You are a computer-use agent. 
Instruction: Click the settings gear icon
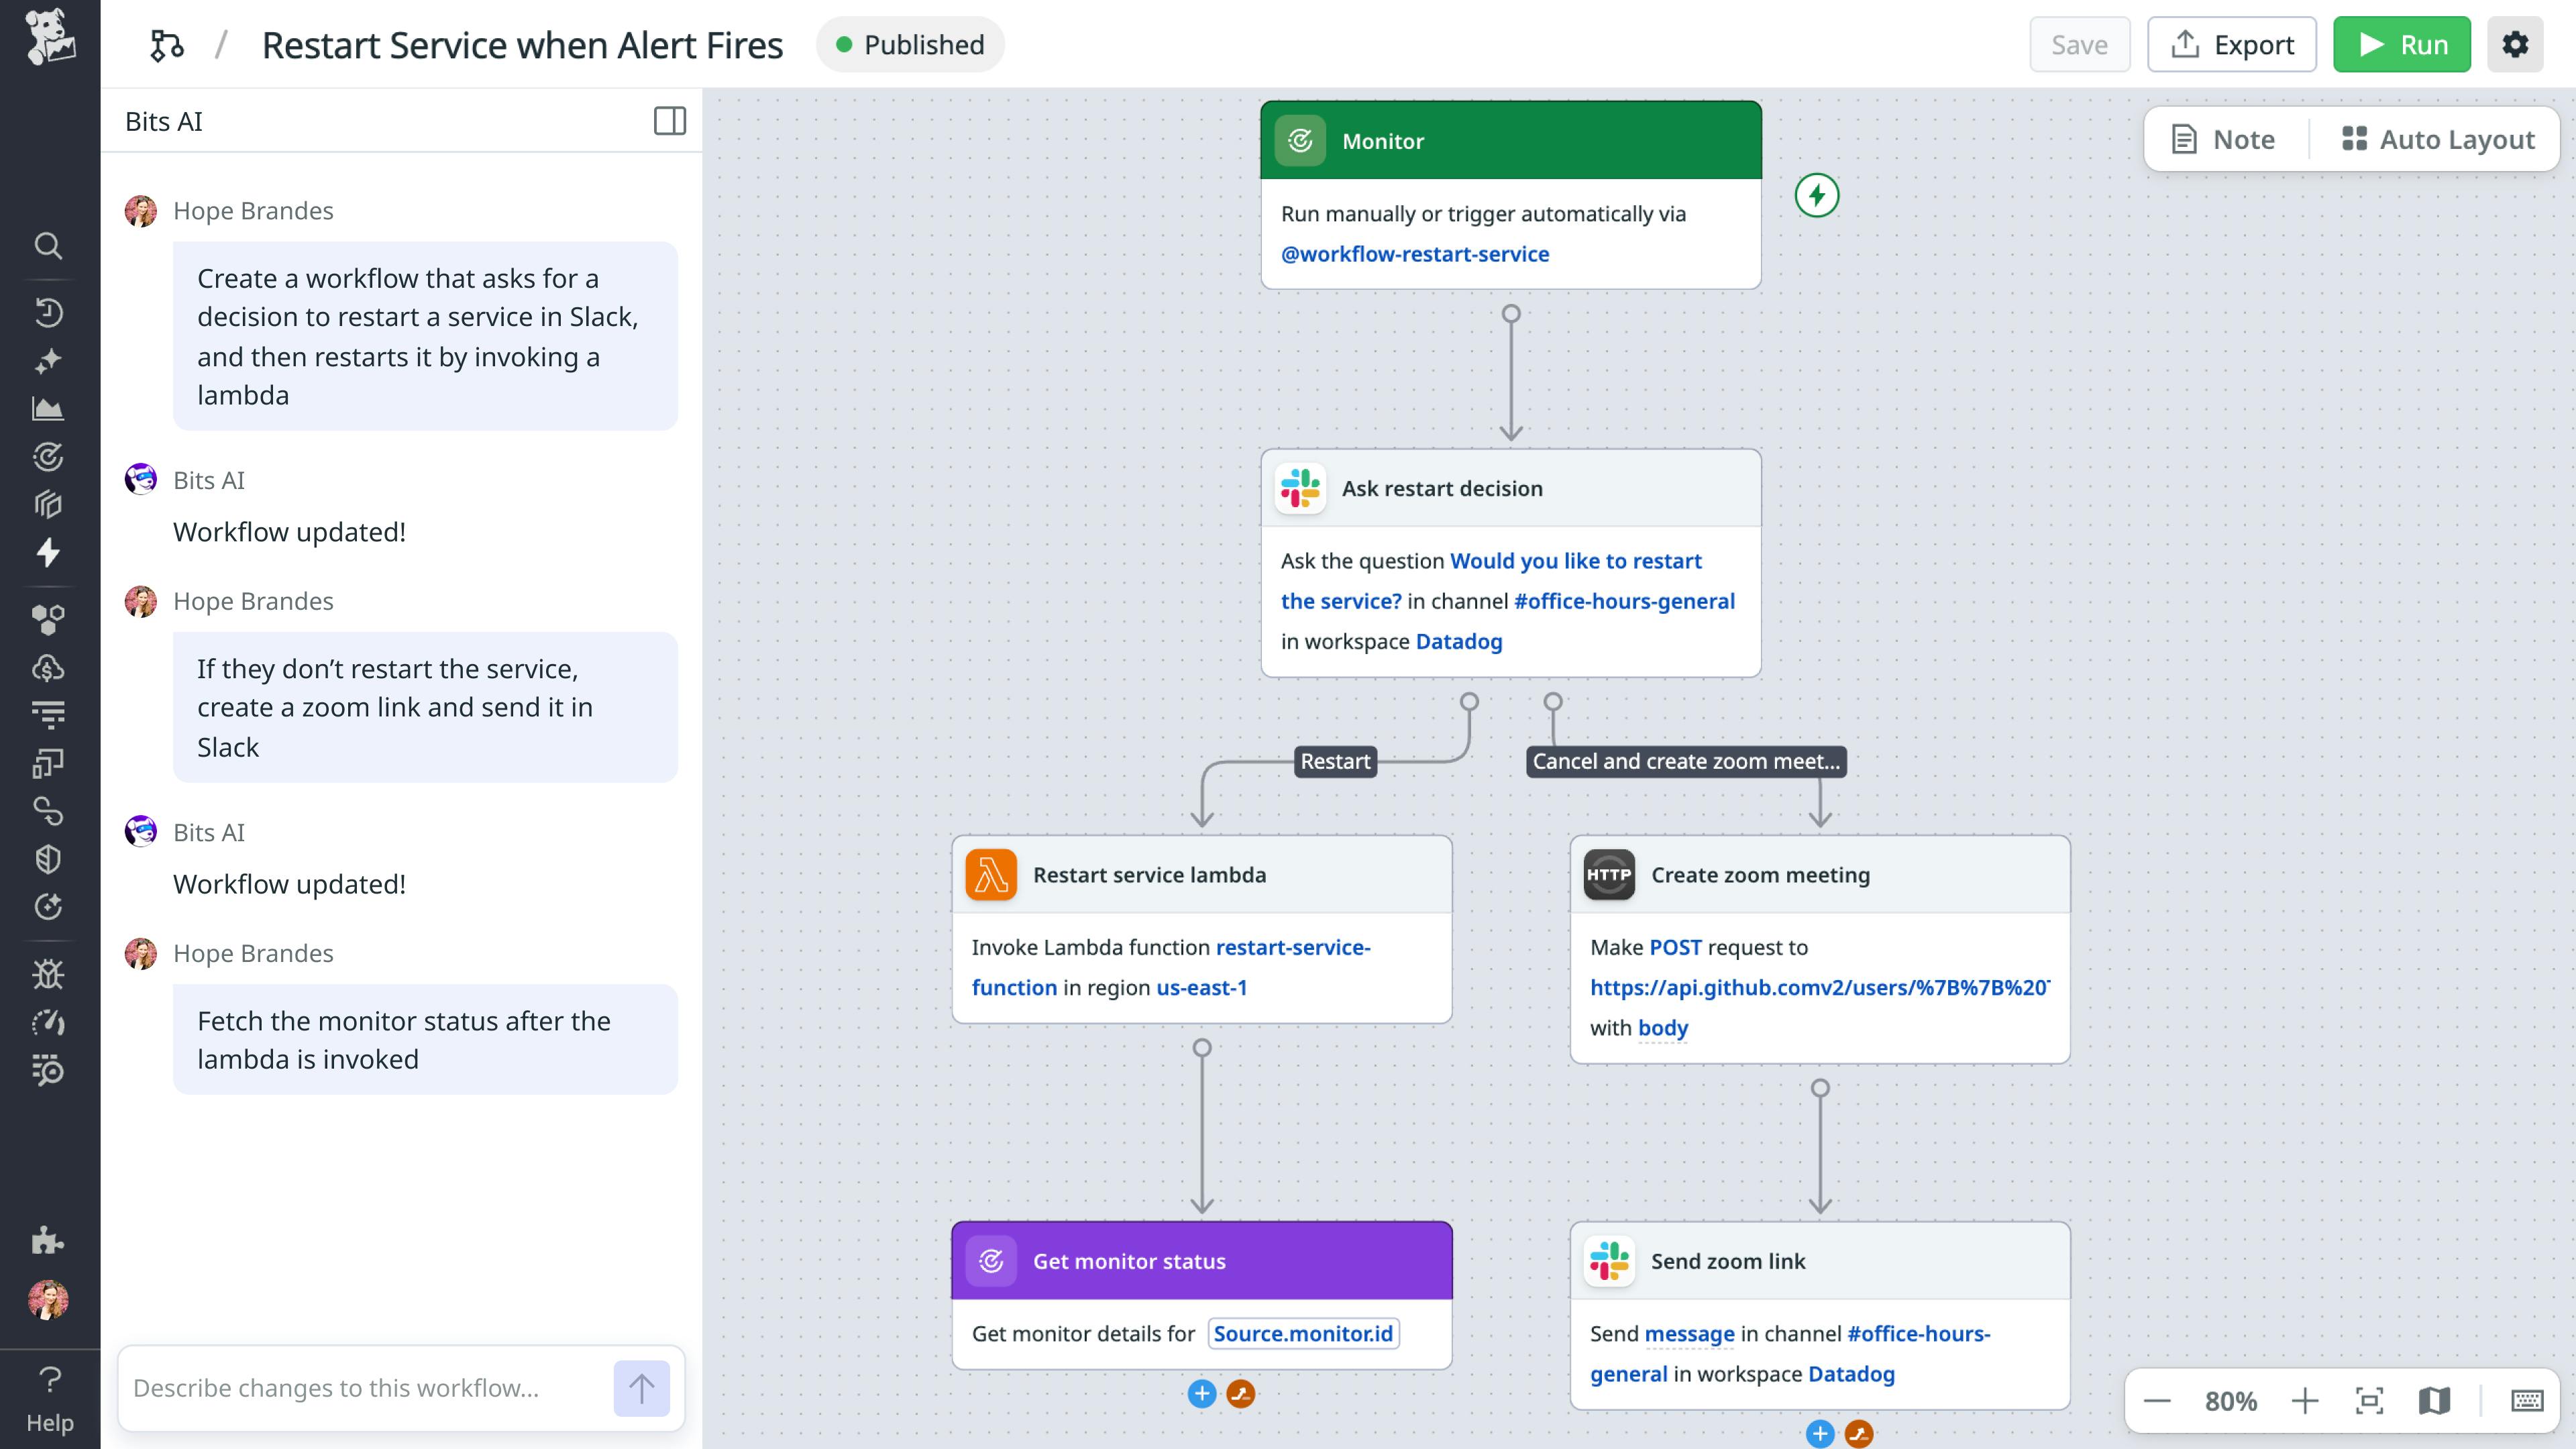2515,44
